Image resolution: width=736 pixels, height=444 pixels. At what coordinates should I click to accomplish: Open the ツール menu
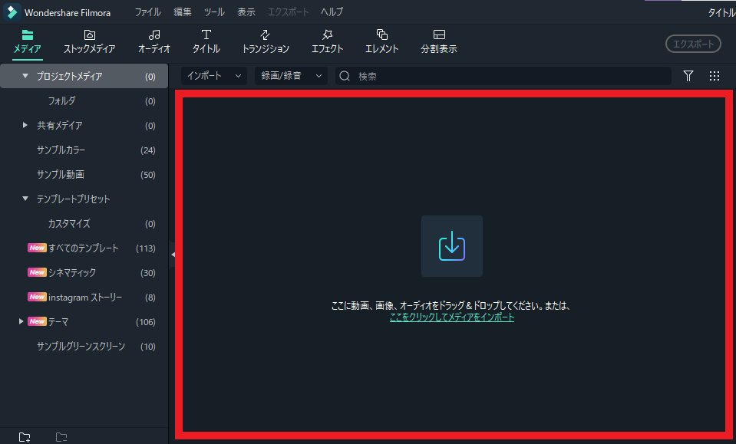pyautogui.click(x=214, y=12)
